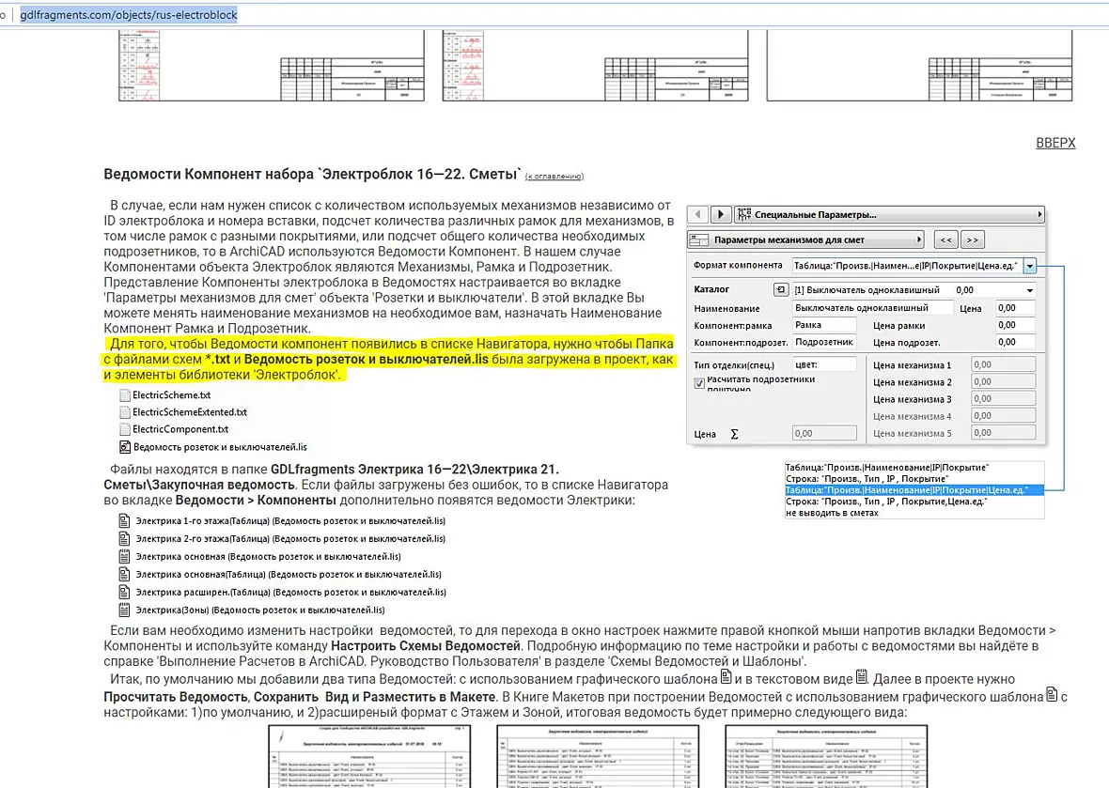The width and height of the screenshot is (1109, 788).
Task: Open Каталог dropdown Выключатель одноклавишный
Action: coord(914,290)
